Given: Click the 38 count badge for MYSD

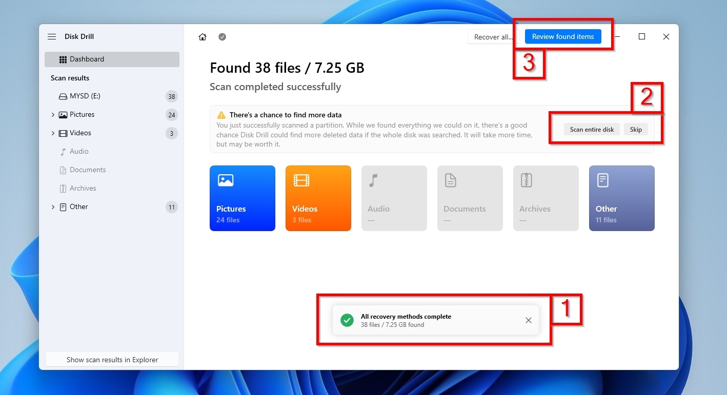Looking at the screenshot, I should pos(172,96).
